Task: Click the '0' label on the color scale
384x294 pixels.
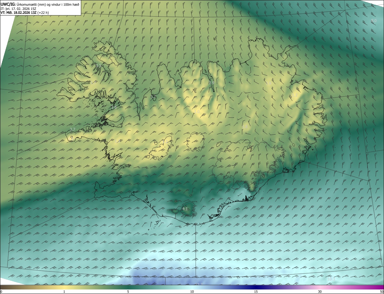Action: pos(1,292)
